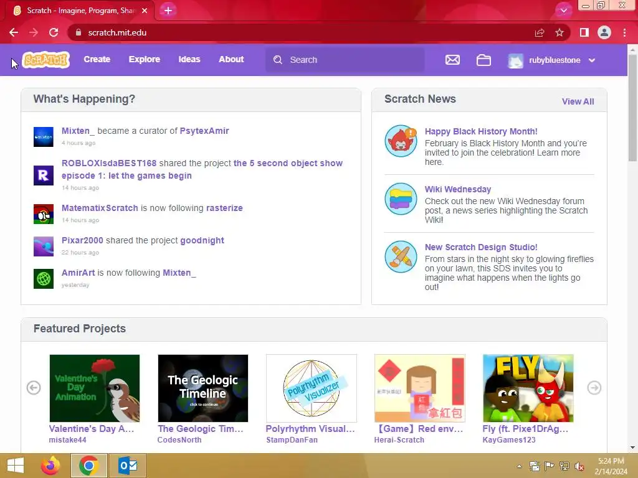Screen dimensions: 638x478
Task: Bookmark this page with the star
Action: click(x=559, y=32)
